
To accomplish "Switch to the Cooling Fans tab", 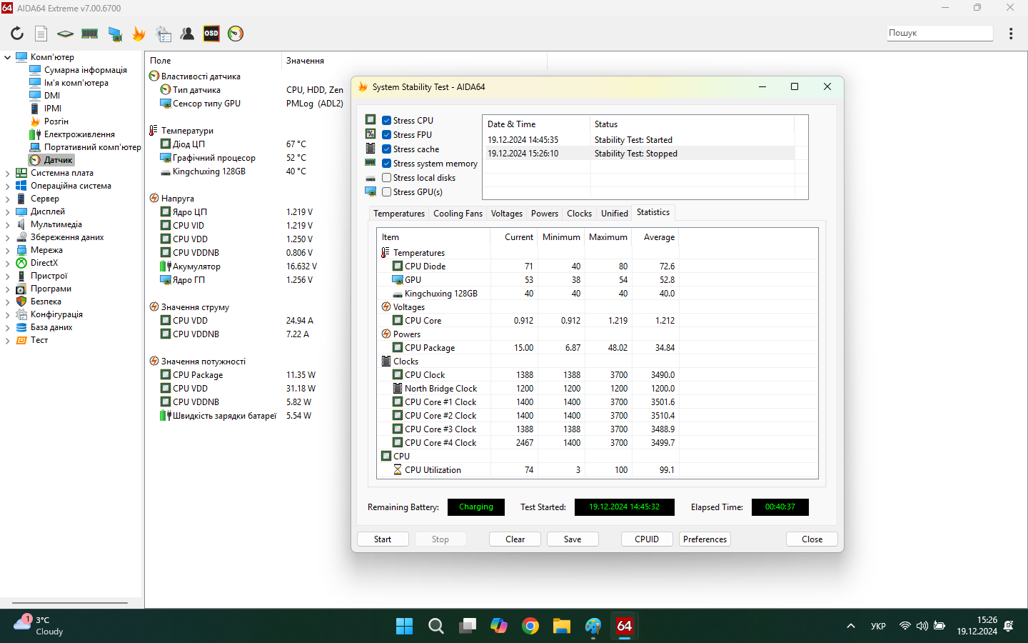I will (x=458, y=214).
